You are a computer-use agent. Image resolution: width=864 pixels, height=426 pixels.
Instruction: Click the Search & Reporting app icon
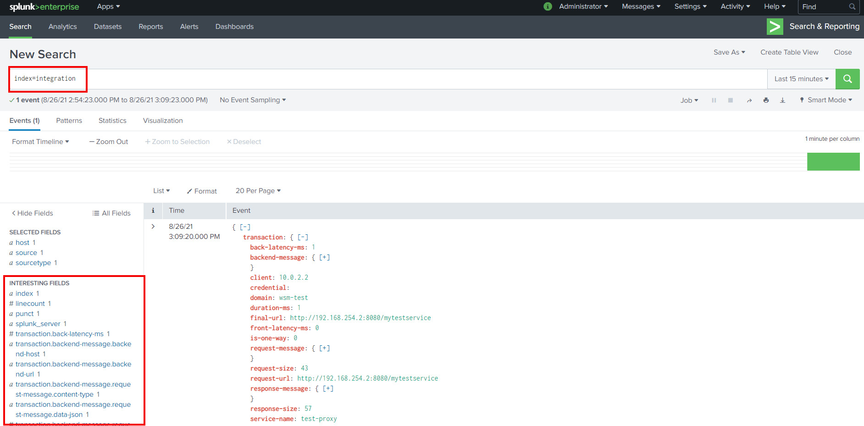click(775, 27)
